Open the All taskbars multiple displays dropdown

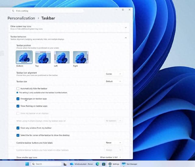point(113,121)
